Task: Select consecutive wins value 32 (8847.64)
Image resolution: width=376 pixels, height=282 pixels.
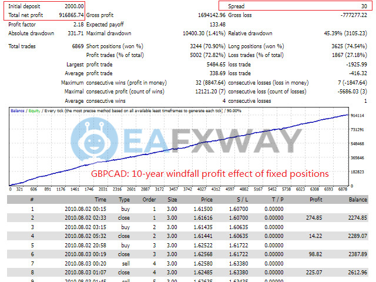Action: click(210, 83)
